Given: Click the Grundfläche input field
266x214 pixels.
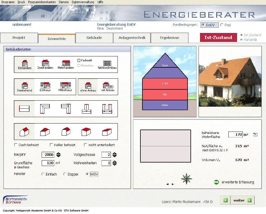Looking at the screenshot, I should [x=48, y=163].
